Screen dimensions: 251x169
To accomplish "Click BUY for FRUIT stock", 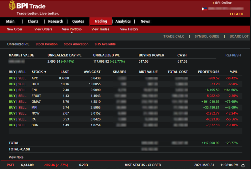I will click(x=12, y=96).
